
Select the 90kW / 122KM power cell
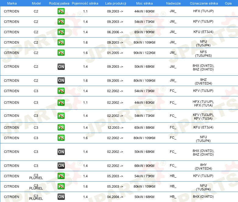(145, 53)
